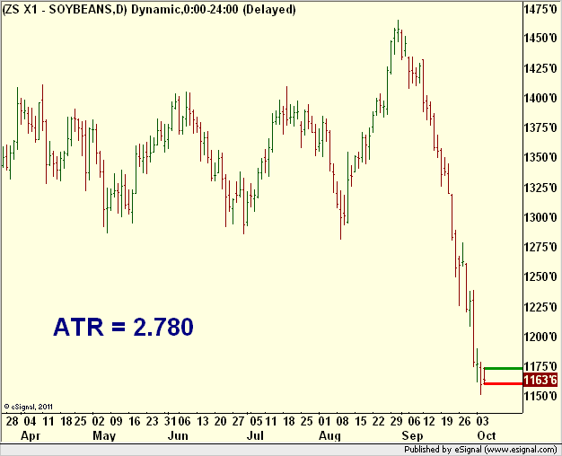Click the 1225'0 price axis label
The image size is (562, 456).
pyautogui.click(x=541, y=307)
